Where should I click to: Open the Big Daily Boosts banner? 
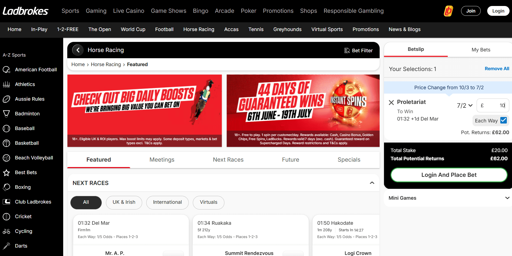click(145, 111)
